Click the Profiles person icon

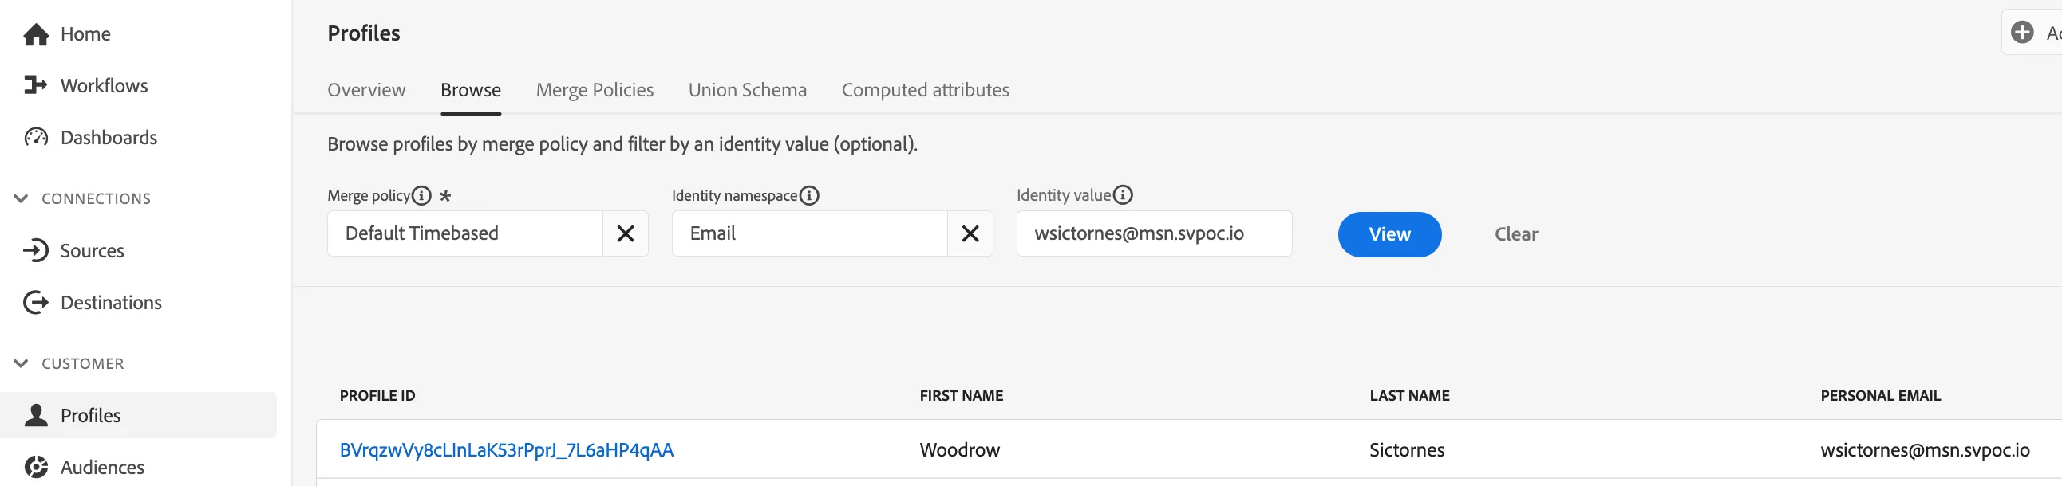pyautogui.click(x=36, y=416)
